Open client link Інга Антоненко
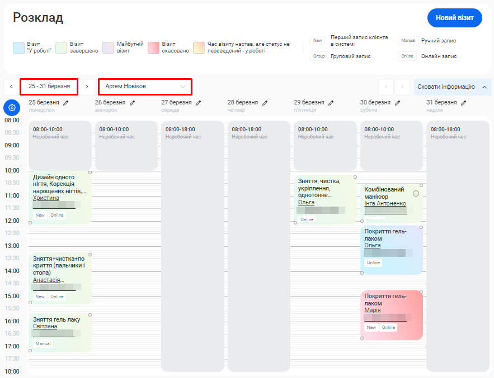Screen dimensions: 494x378 tap(385, 203)
